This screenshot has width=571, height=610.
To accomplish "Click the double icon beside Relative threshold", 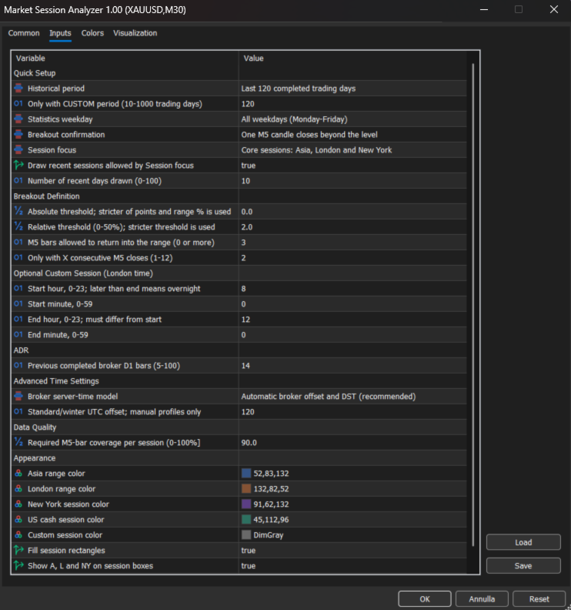I will click(18, 226).
